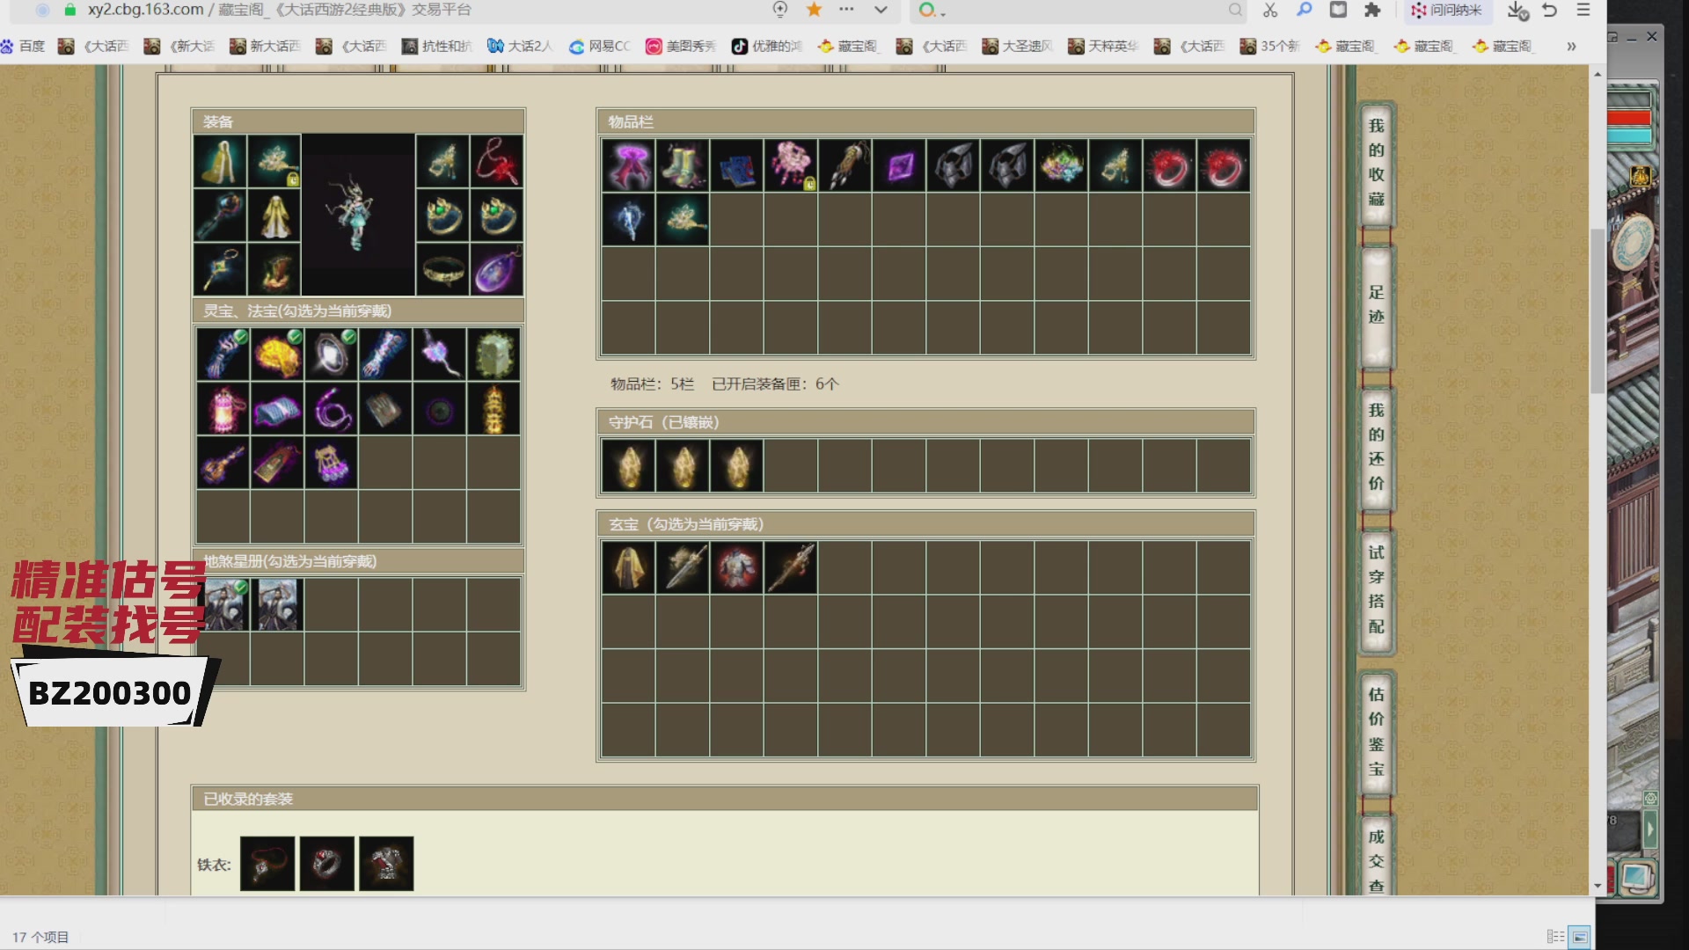Click the checked golden brain treasure
This screenshot has width=1689, height=950.
277,354
